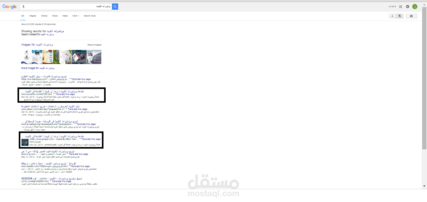Screen dimensions: 427x202
Task: Click the Report images link
Action: 94,45
